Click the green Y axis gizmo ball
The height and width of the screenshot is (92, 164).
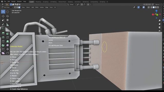pyautogui.click(x=157, y=15)
